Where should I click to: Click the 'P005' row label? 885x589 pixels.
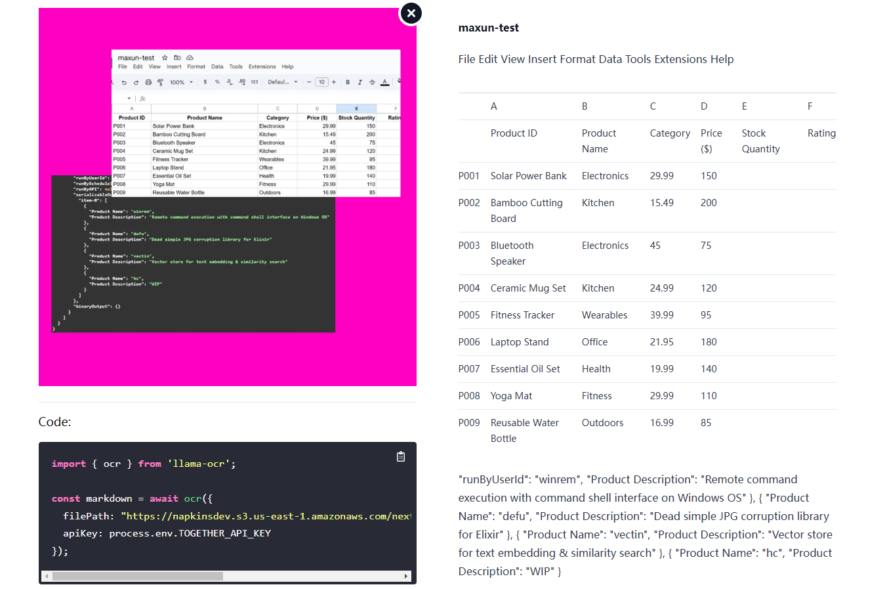469,315
